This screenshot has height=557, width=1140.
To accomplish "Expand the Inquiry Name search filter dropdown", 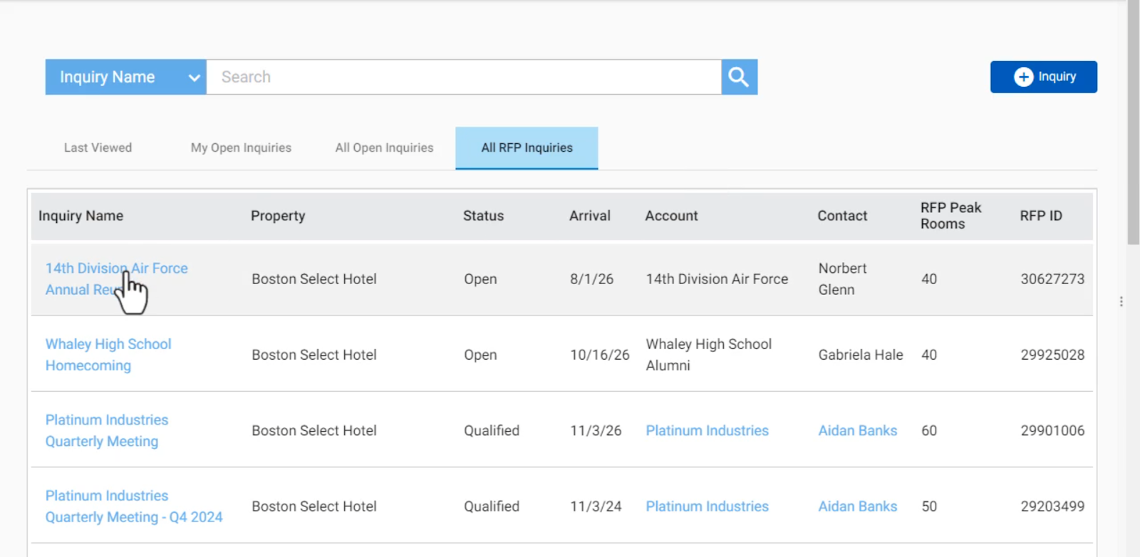I will point(126,77).
